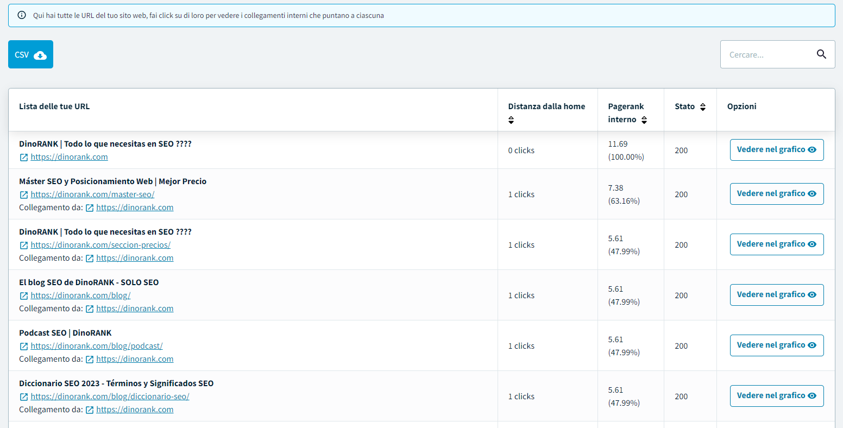Click Vedere nel grafico for Podcast SEO row
This screenshot has width=843, height=428.
776,345
